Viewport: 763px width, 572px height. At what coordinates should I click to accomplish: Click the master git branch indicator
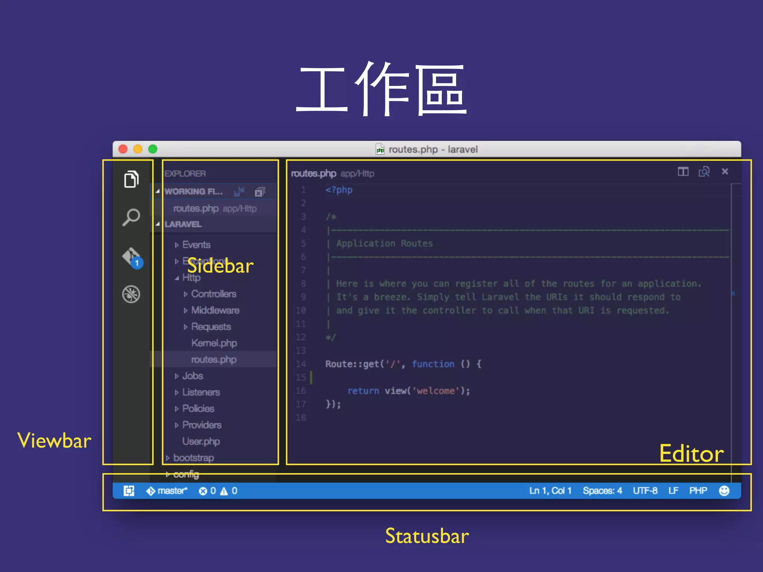167,491
